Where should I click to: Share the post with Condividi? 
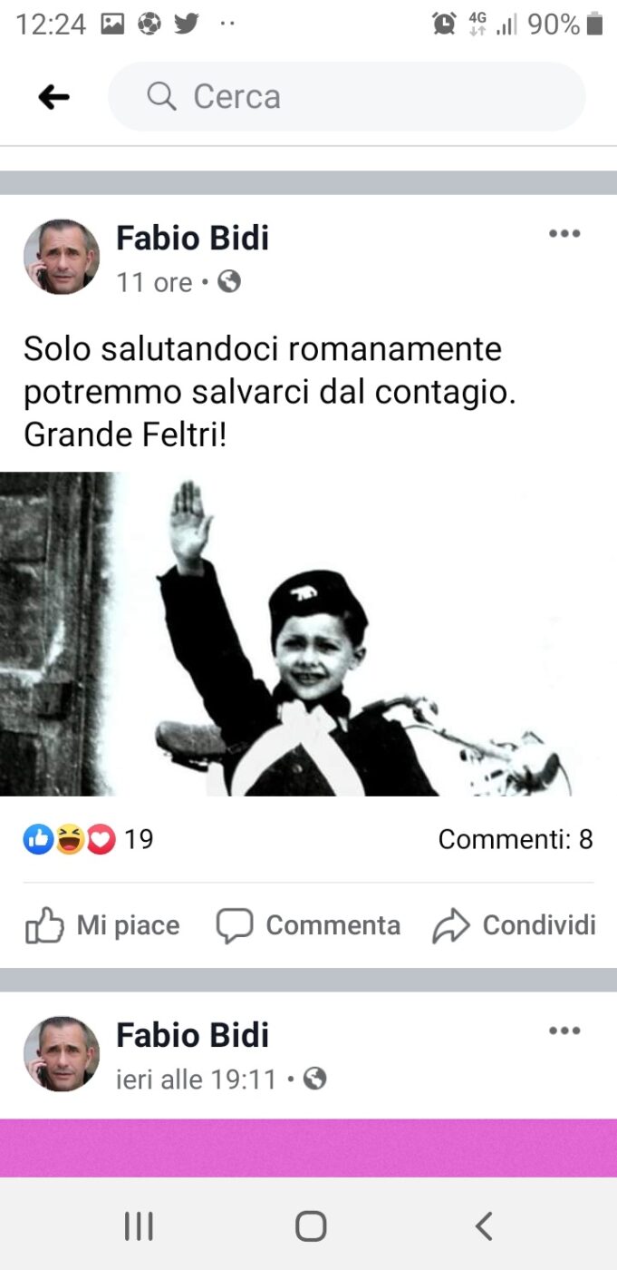tap(514, 925)
